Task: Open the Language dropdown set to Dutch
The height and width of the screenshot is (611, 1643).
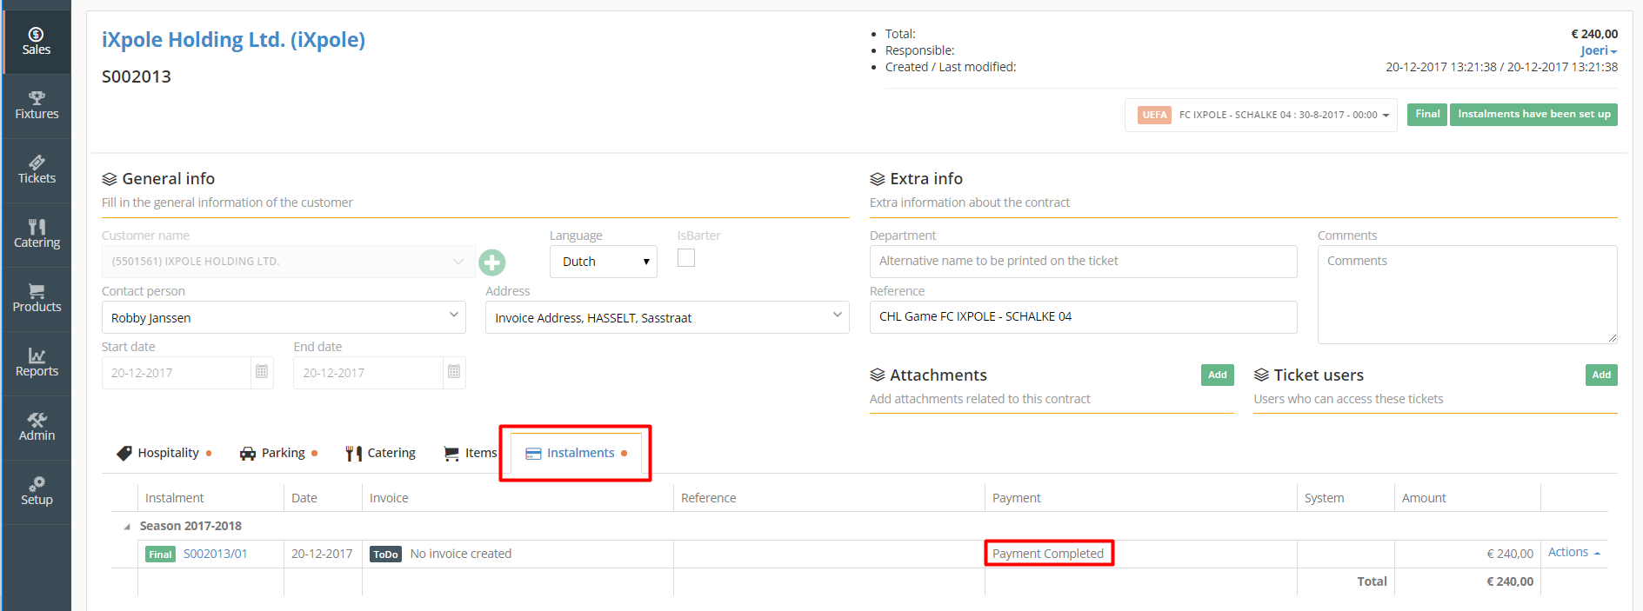Action: pyautogui.click(x=604, y=262)
